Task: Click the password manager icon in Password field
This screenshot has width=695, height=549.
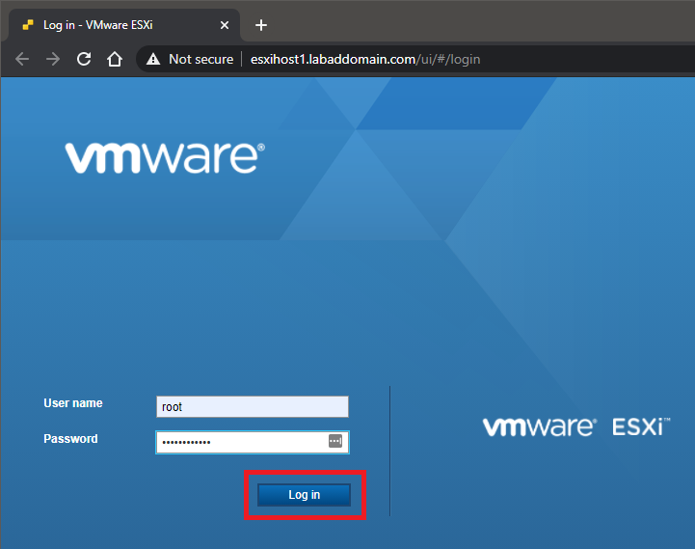Action: pyautogui.click(x=334, y=441)
